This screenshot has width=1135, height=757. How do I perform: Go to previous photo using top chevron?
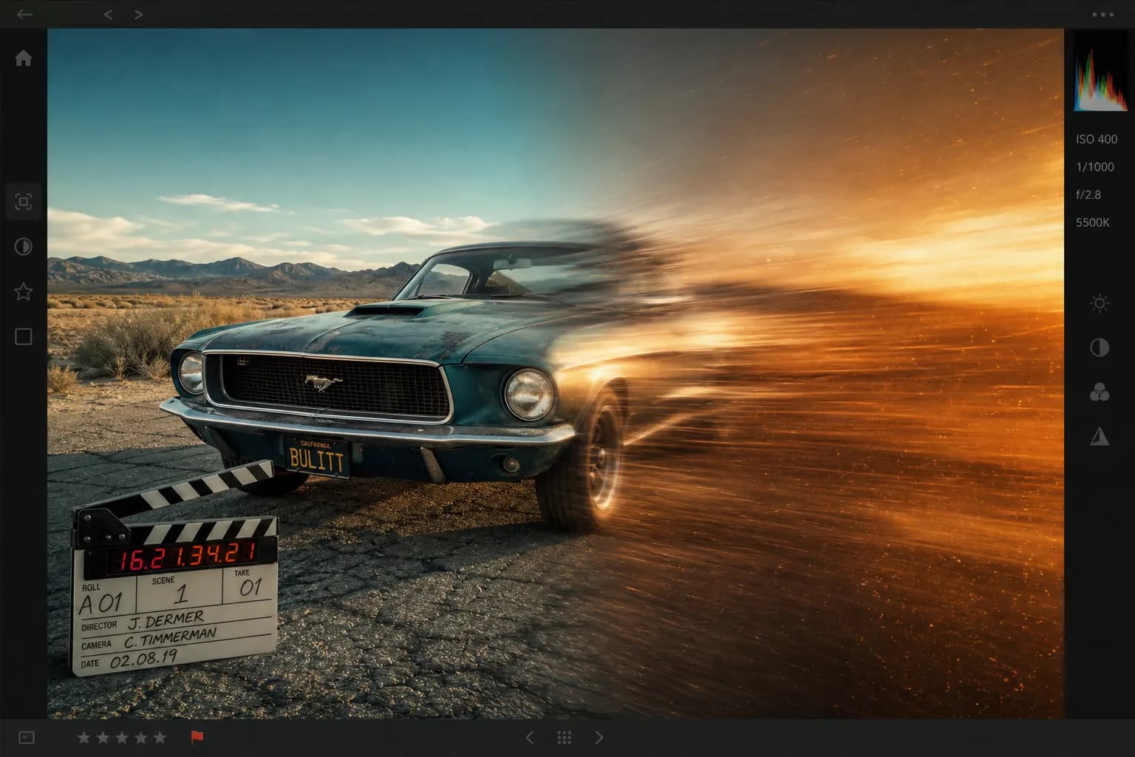108,14
